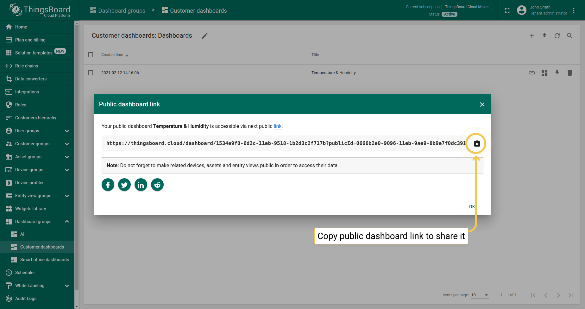The image size is (585, 309).
Task: Sort by Created time column
Action: (115, 55)
